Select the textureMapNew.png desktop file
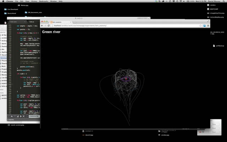227x142 pixels. click(215, 17)
